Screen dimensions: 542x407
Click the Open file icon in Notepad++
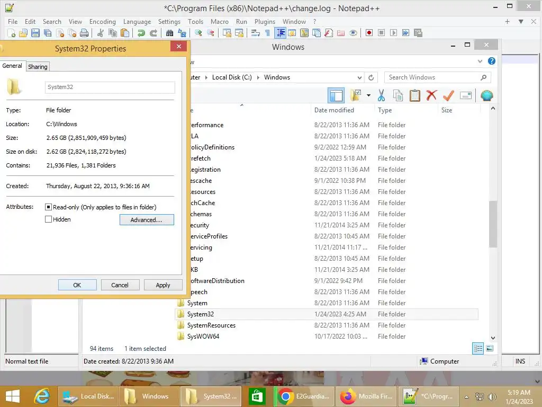(23, 33)
